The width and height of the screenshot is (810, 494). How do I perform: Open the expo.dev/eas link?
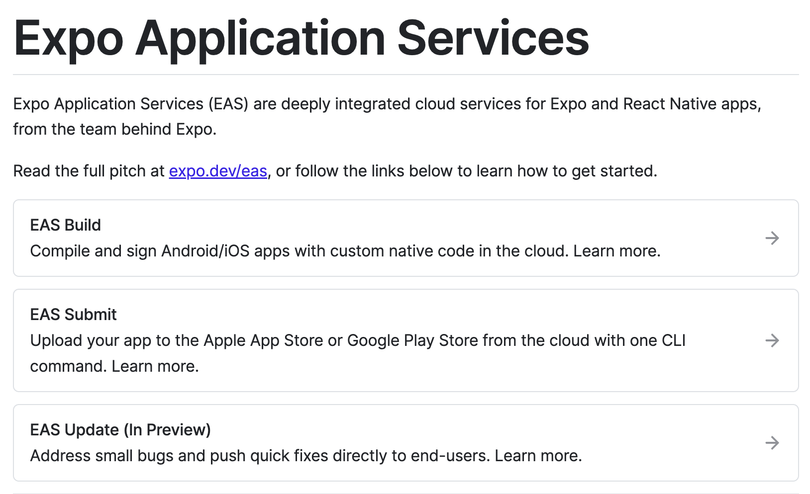point(218,171)
